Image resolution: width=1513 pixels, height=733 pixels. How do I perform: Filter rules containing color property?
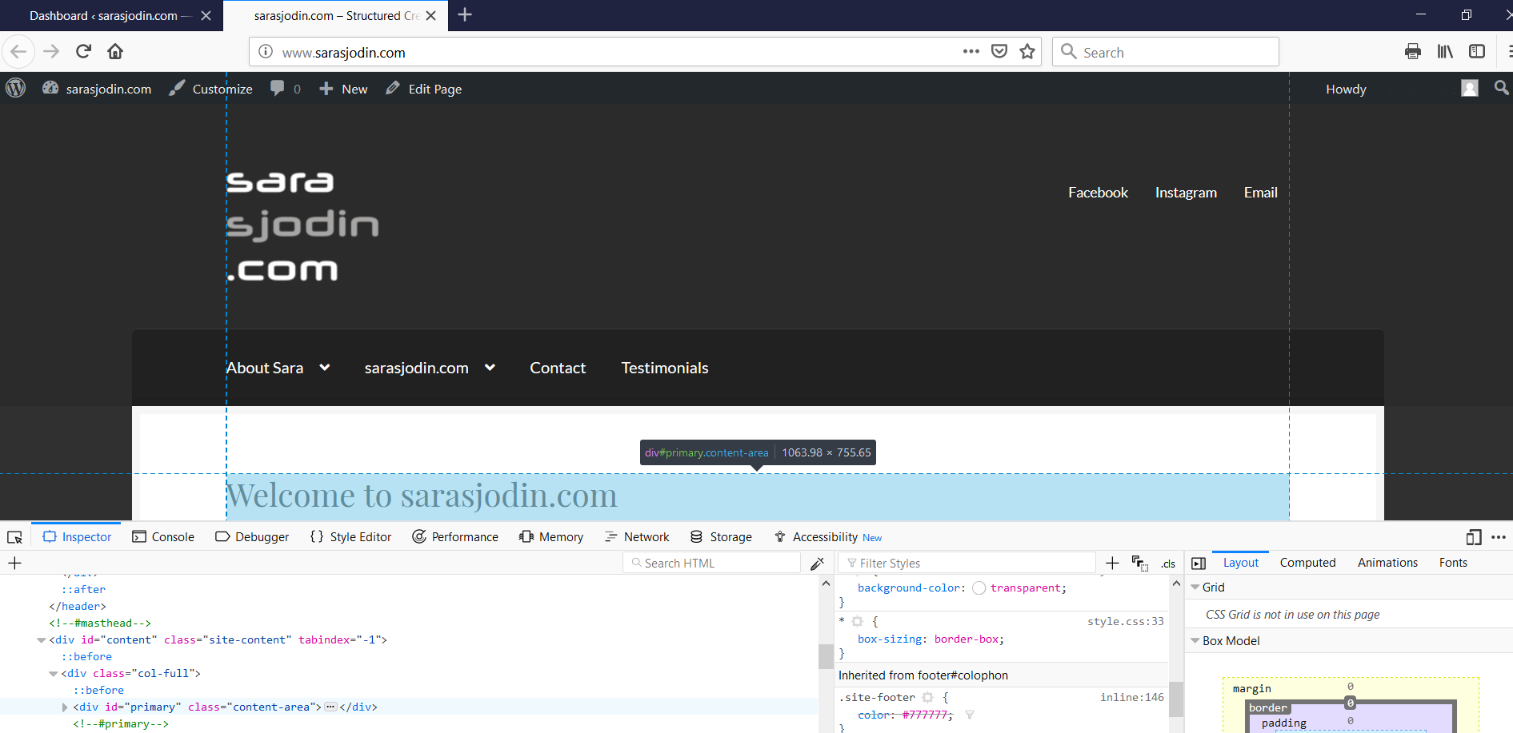[969, 715]
